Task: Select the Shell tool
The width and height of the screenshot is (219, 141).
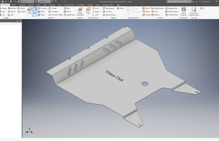Action: coord(41,12)
